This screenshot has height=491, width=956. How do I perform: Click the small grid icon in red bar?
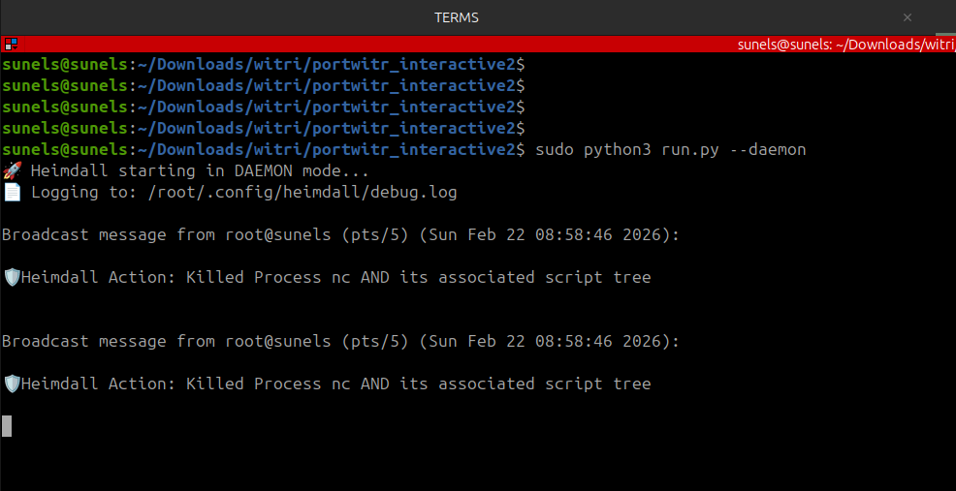coord(9,44)
